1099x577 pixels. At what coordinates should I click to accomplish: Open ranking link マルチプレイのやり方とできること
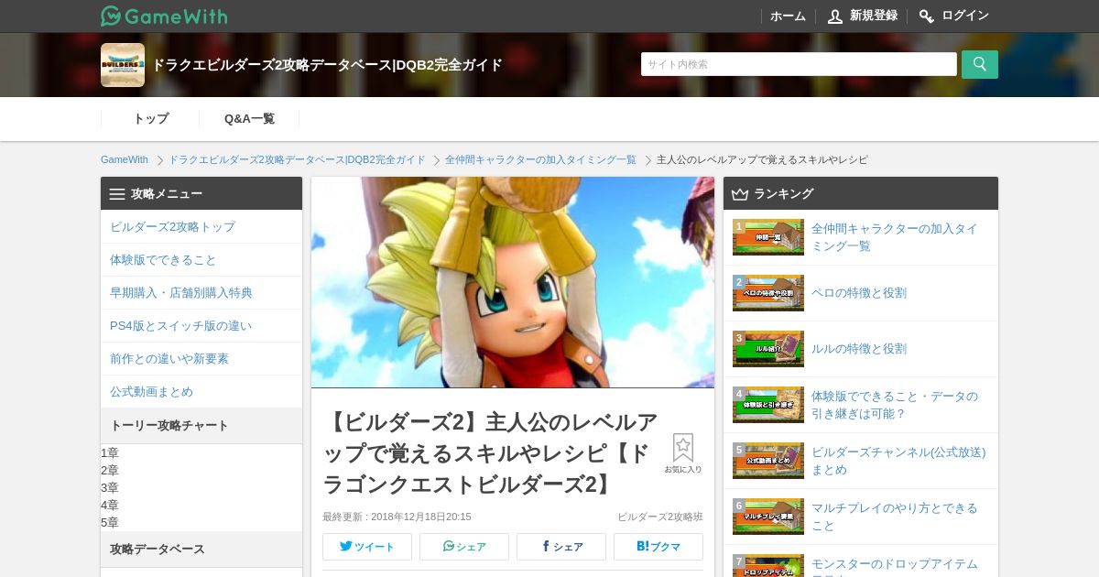(895, 517)
